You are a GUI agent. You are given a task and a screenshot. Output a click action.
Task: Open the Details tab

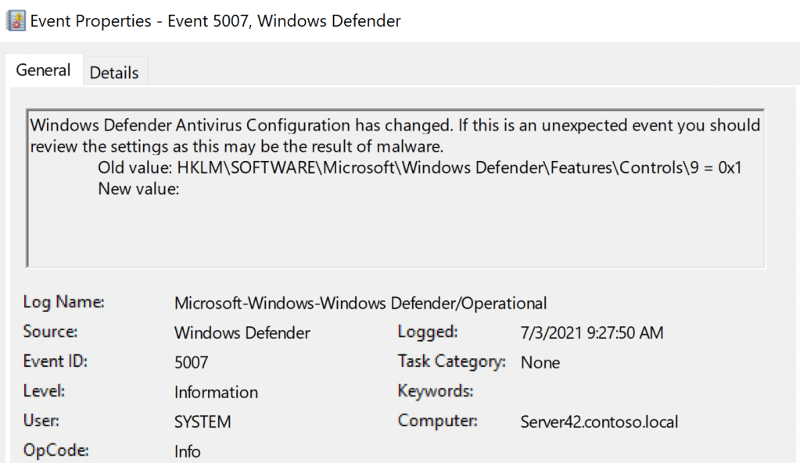[114, 73]
